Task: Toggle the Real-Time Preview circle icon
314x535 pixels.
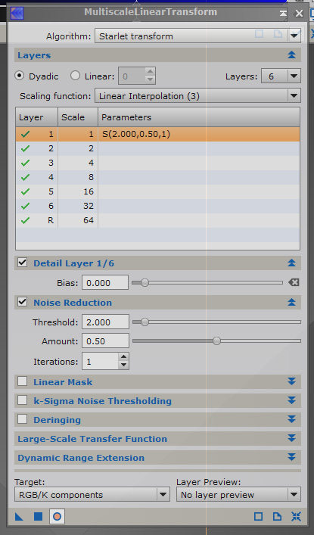Action: click(57, 517)
